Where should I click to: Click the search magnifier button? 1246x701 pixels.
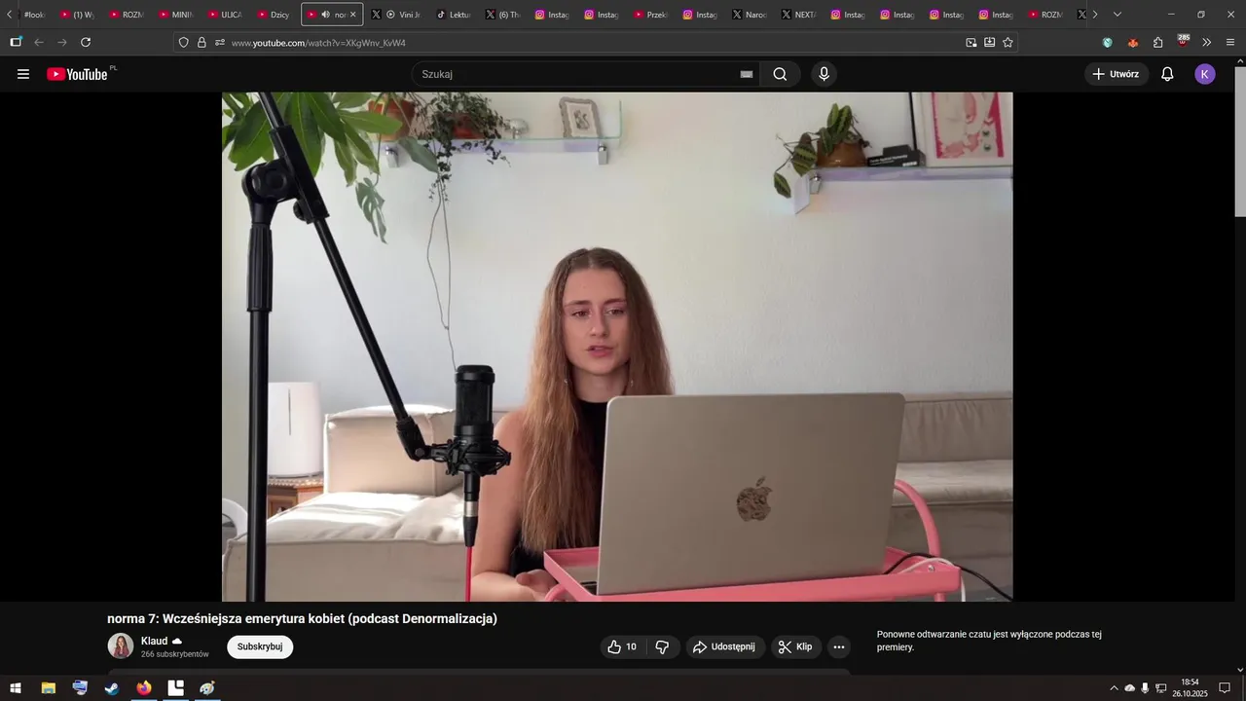(780, 74)
